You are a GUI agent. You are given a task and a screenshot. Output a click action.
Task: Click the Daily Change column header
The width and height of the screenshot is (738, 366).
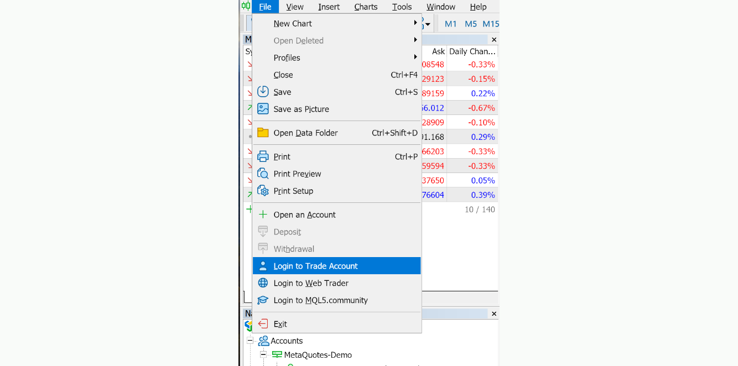[x=472, y=51]
